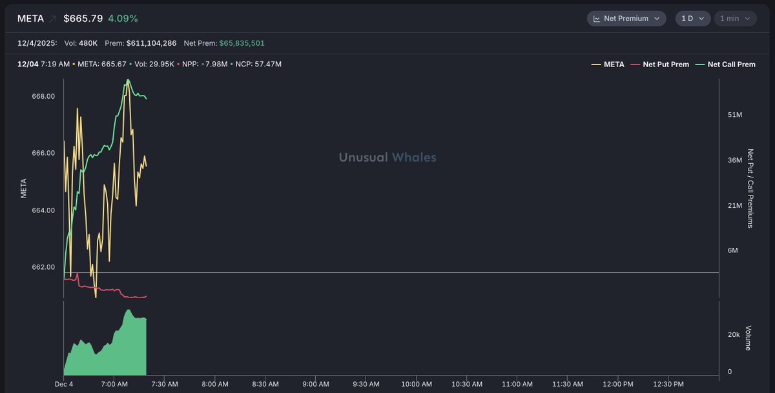Open the Net Premium dropdown
The width and height of the screenshot is (775, 393).
626,19
